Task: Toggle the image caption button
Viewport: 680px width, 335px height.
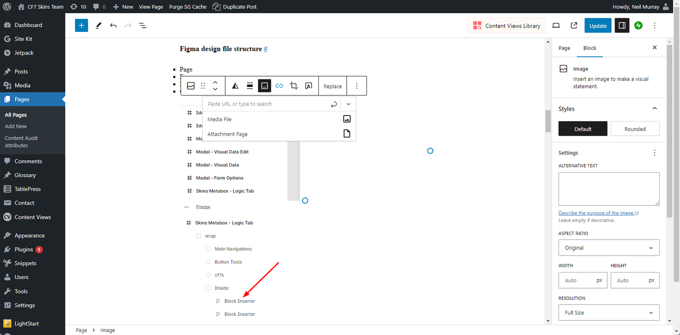Action: pos(264,86)
